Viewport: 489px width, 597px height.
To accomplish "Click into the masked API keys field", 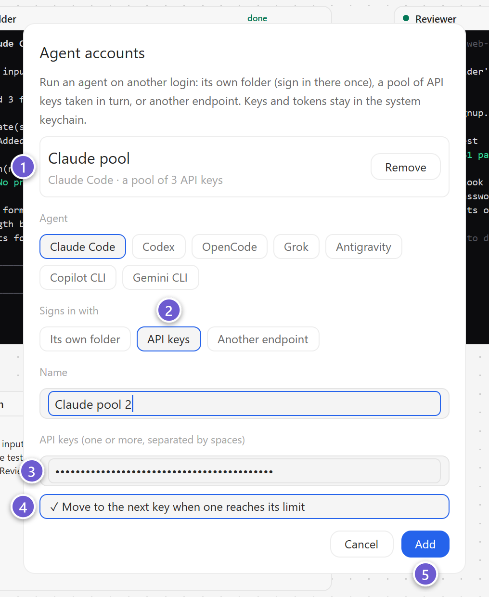I will [x=244, y=471].
